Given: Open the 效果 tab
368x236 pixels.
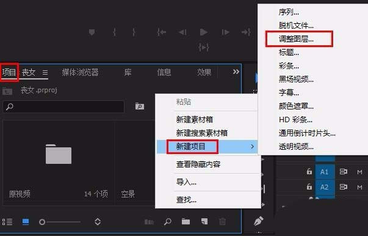Looking at the screenshot, I should 204,72.
